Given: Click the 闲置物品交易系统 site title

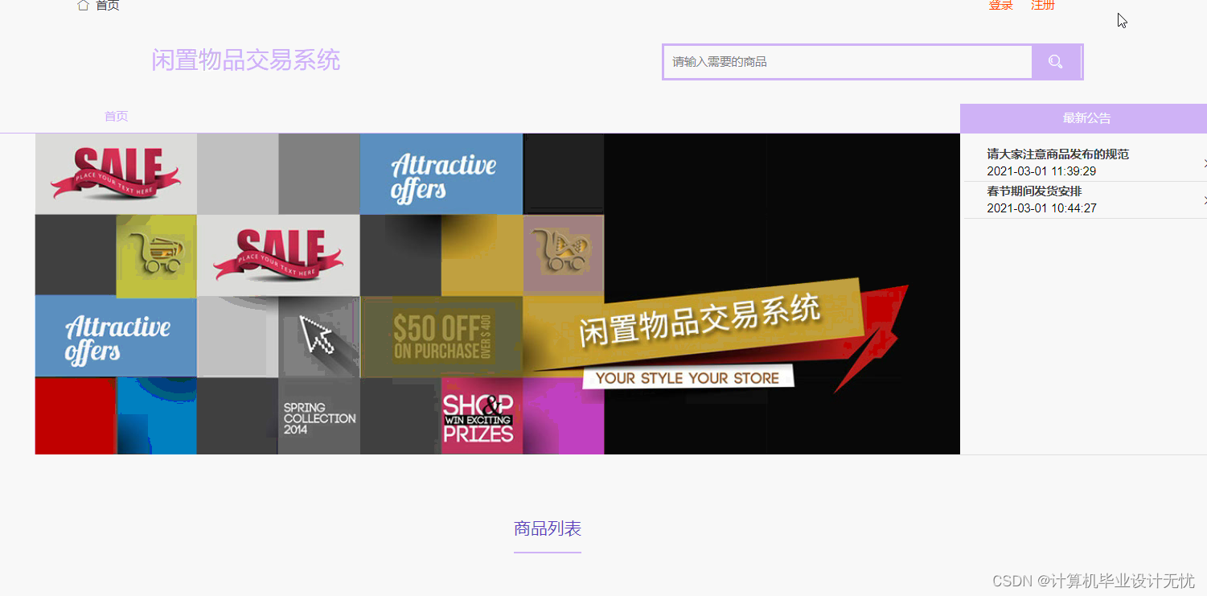Looking at the screenshot, I should coord(246,60).
